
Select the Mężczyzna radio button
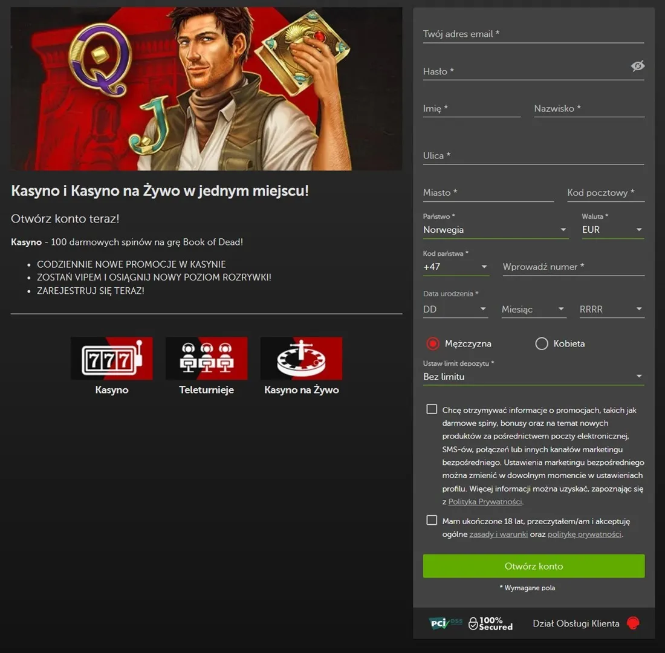point(433,343)
